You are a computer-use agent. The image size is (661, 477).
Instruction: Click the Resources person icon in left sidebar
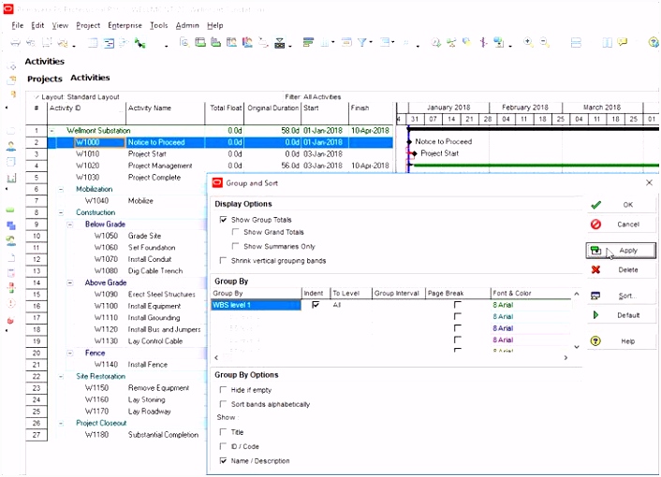point(11,146)
